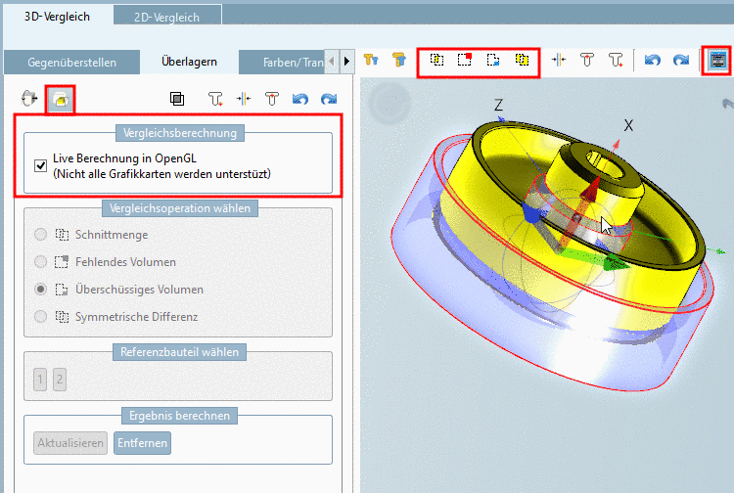The height and width of the screenshot is (493, 734).
Task: Click the Entfernen button
Action: [142, 443]
